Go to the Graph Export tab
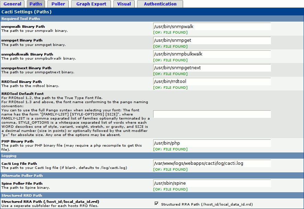The width and height of the screenshot is (304, 209). [91, 4]
